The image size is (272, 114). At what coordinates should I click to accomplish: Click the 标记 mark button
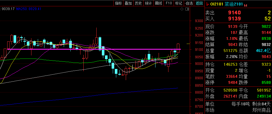pos(179,3)
